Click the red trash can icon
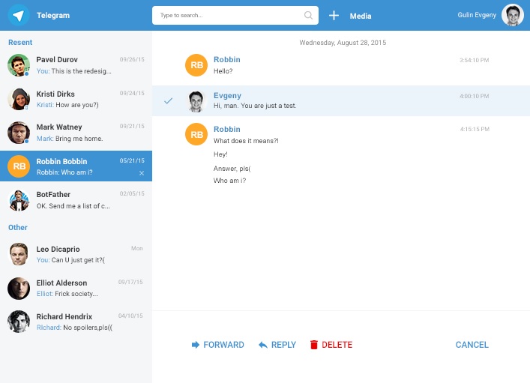530x383 pixels. coord(313,345)
